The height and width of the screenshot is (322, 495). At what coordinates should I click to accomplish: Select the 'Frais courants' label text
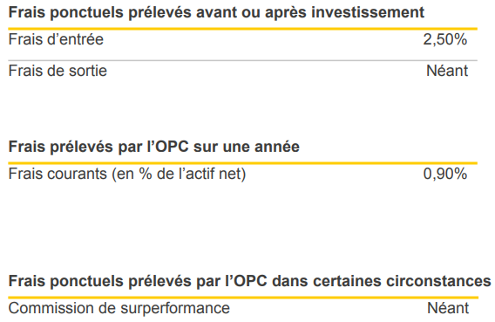[x=58, y=174]
